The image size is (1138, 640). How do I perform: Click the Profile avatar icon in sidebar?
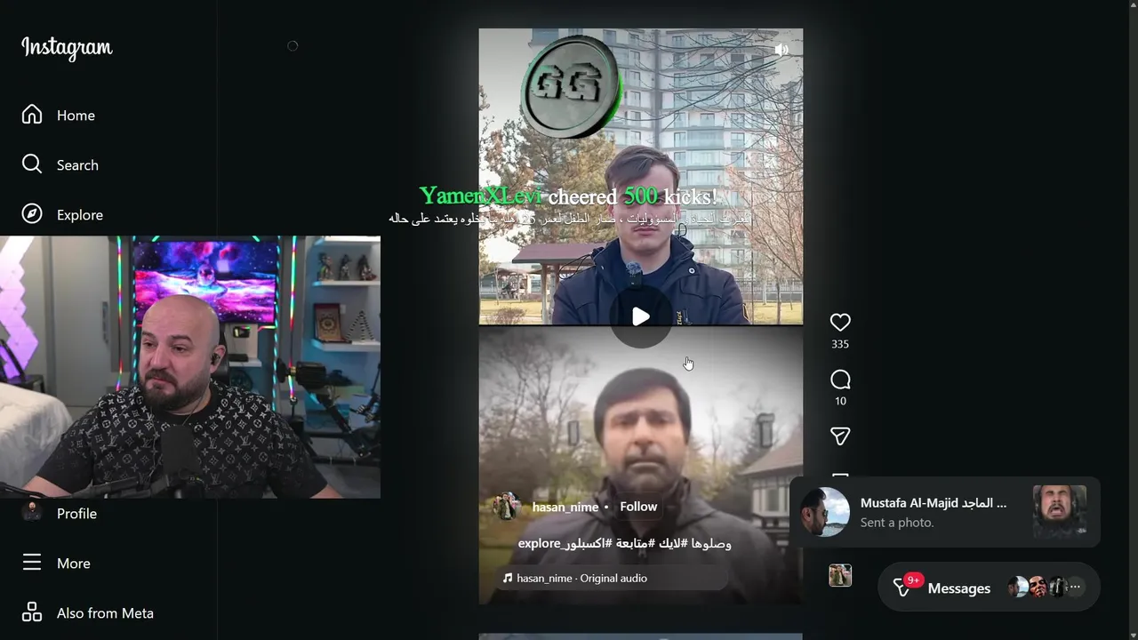click(32, 511)
